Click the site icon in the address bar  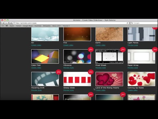tap(14, 23)
